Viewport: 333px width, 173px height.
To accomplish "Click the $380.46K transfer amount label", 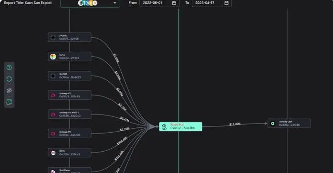I will (122, 141).
